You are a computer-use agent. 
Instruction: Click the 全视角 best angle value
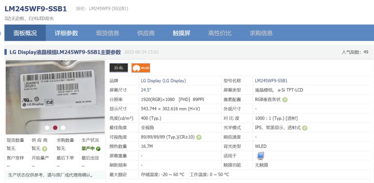tap(147, 128)
